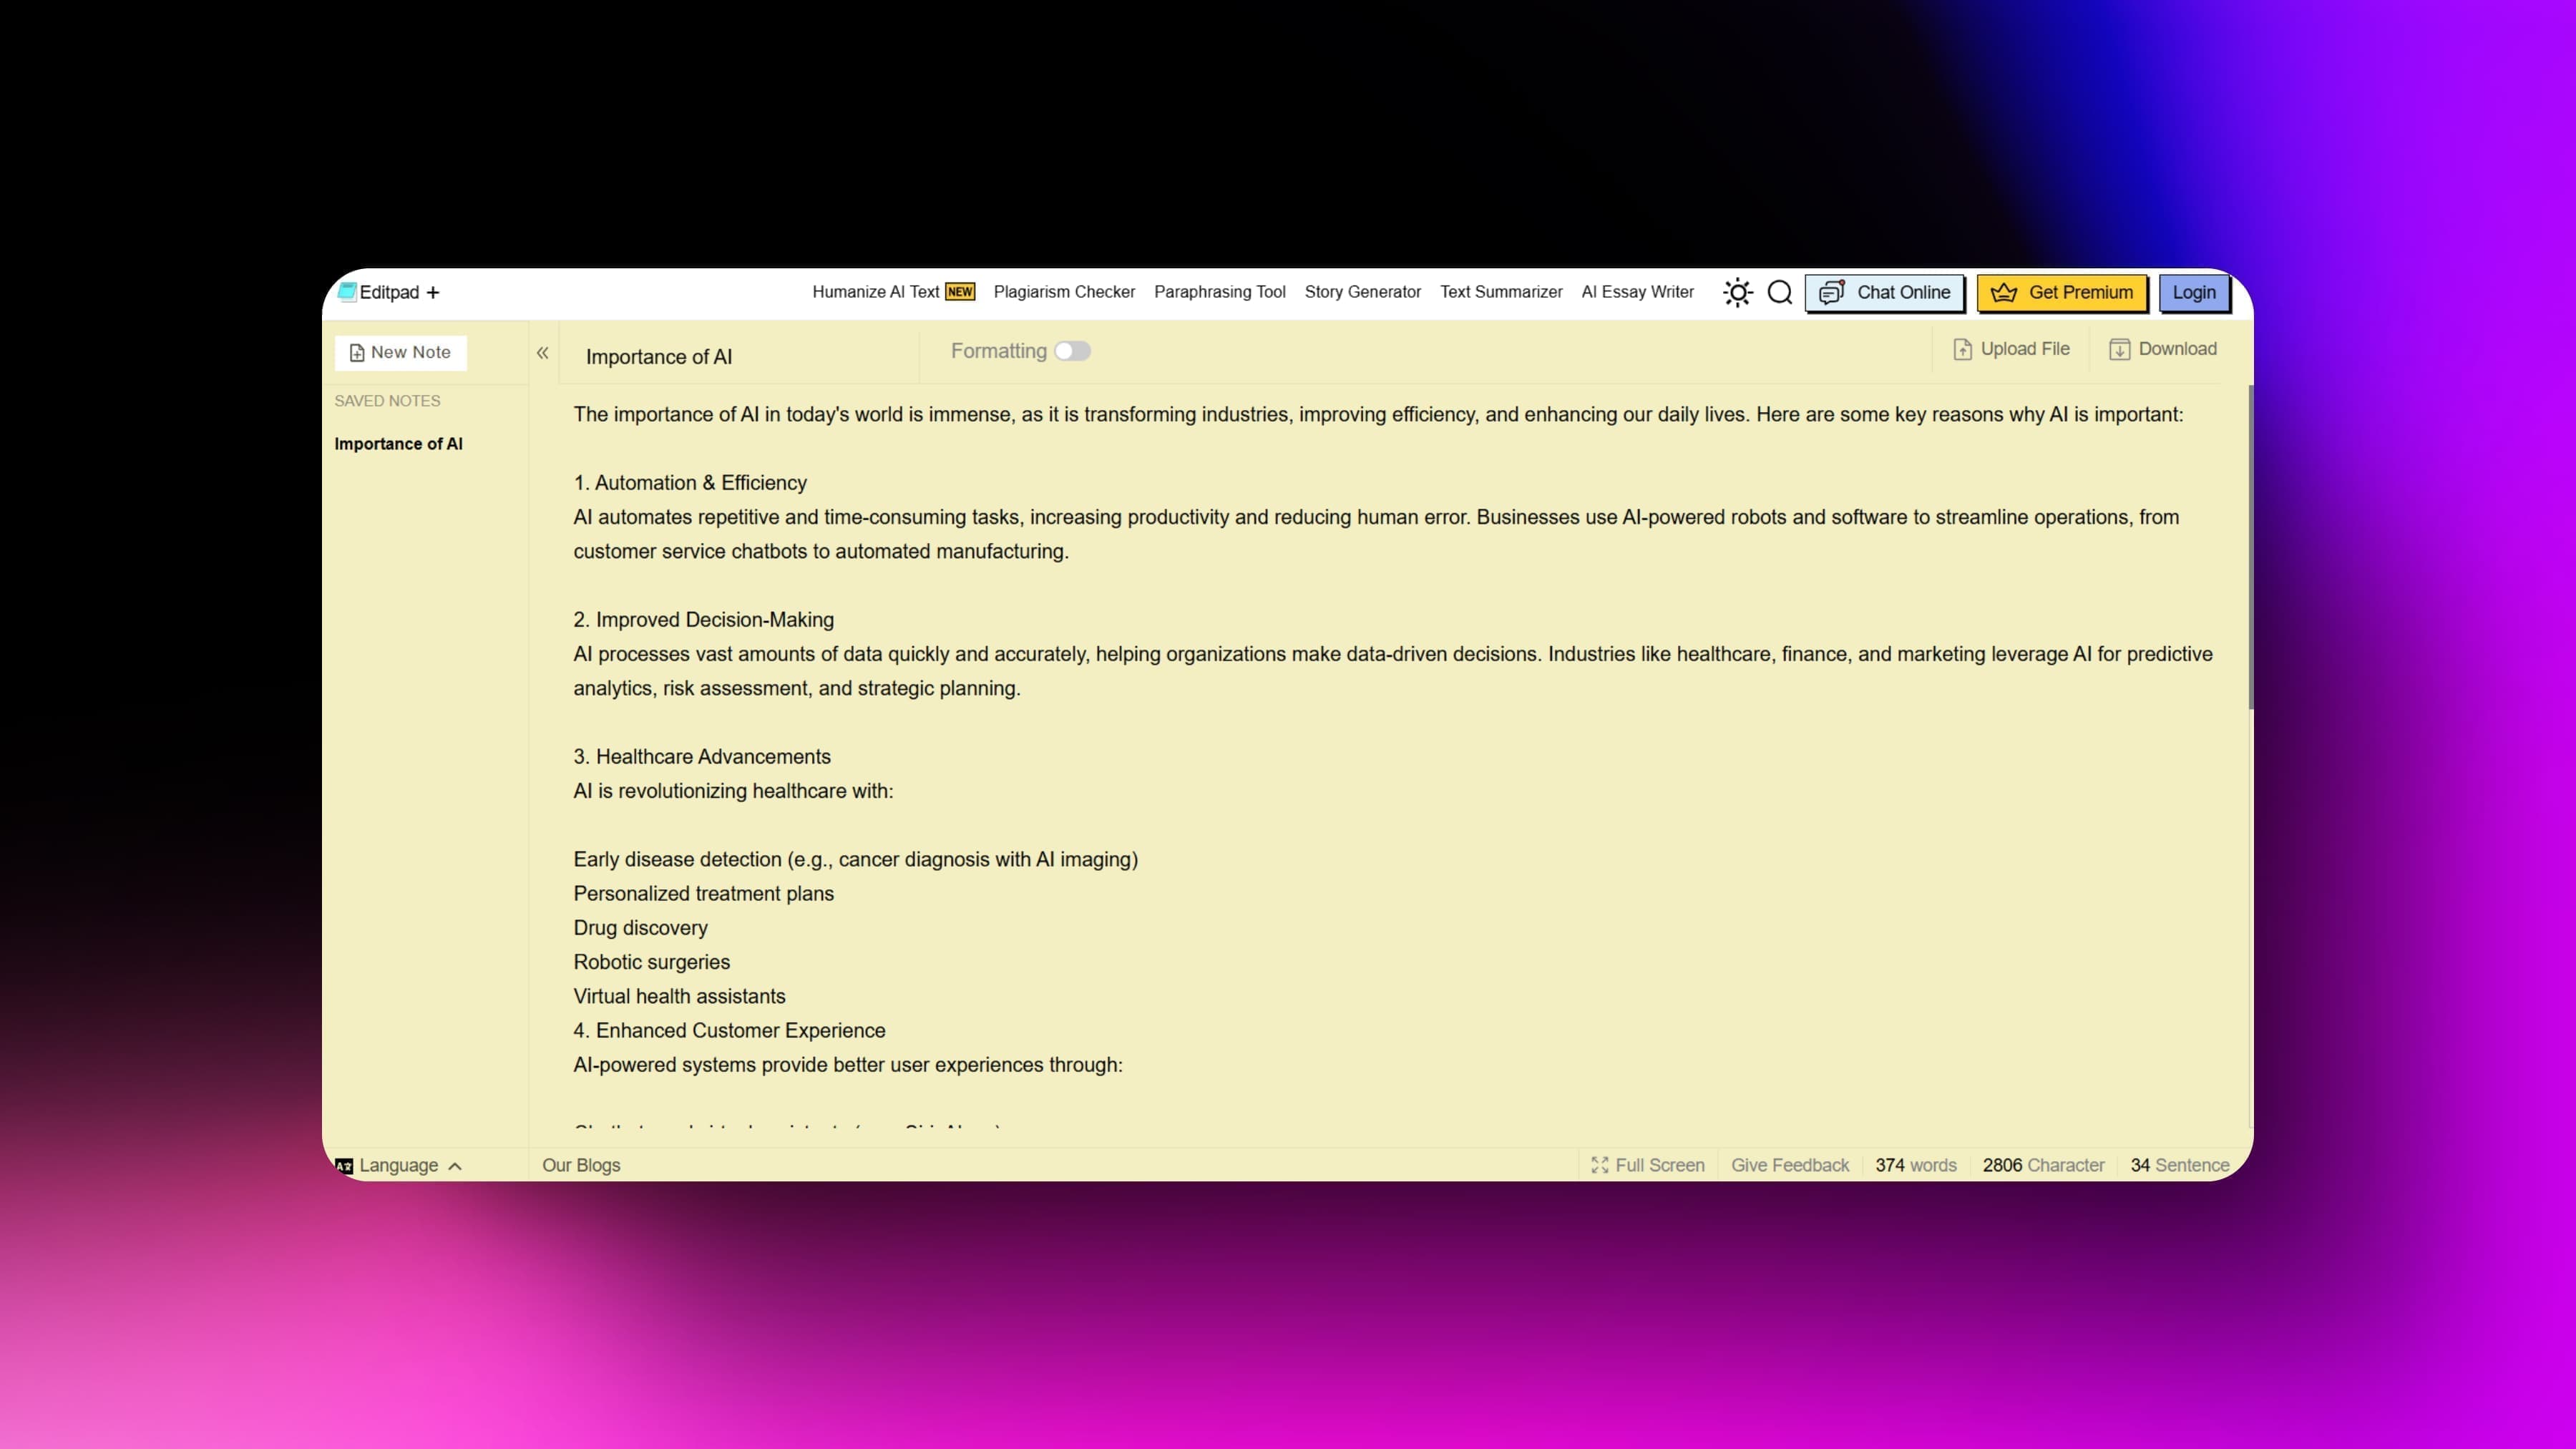This screenshot has width=2576, height=1449.
Task: Enable full screen mode toggle
Action: coord(1644,1164)
